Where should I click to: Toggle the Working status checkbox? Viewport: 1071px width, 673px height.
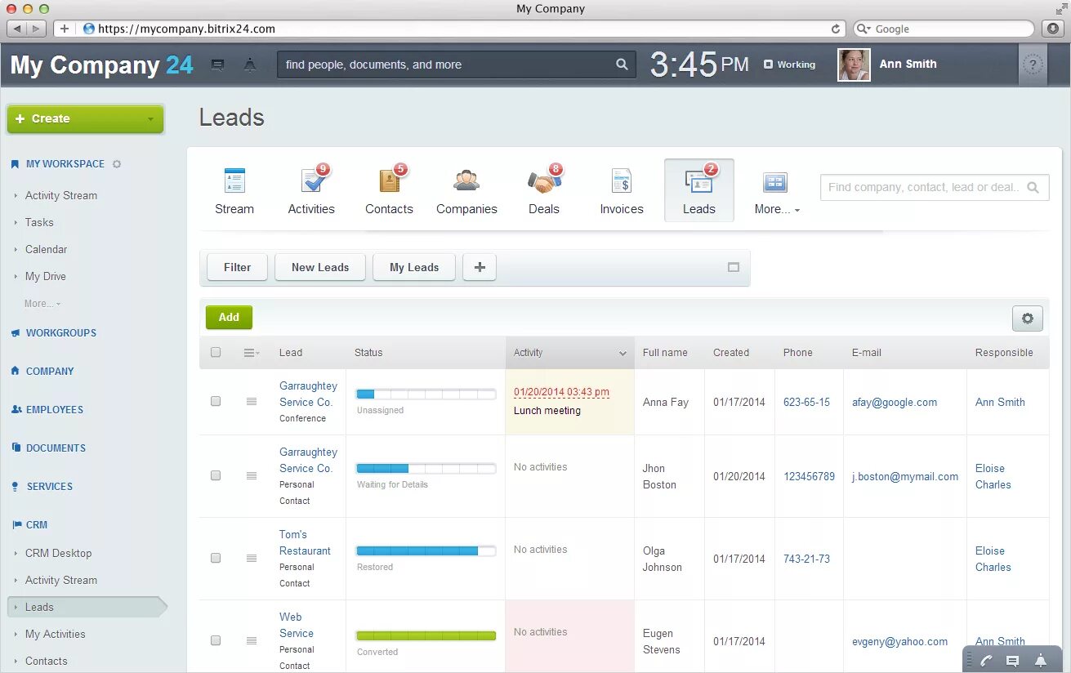click(768, 65)
